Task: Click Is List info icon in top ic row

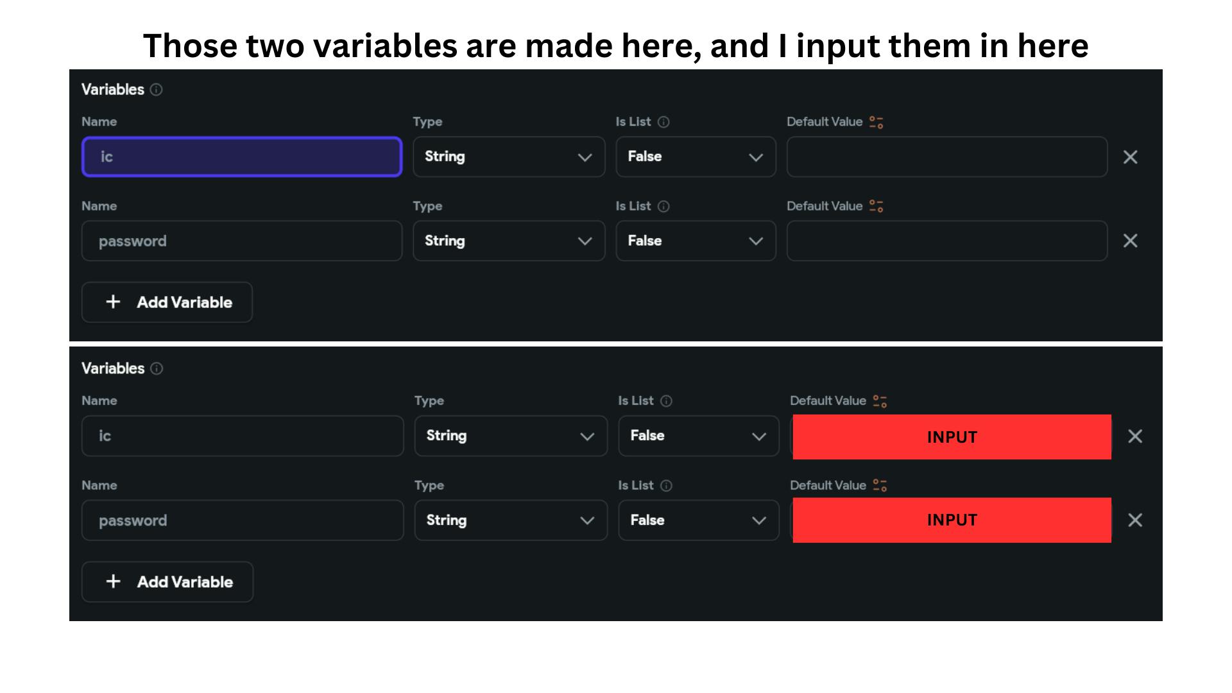Action: (664, 122)
